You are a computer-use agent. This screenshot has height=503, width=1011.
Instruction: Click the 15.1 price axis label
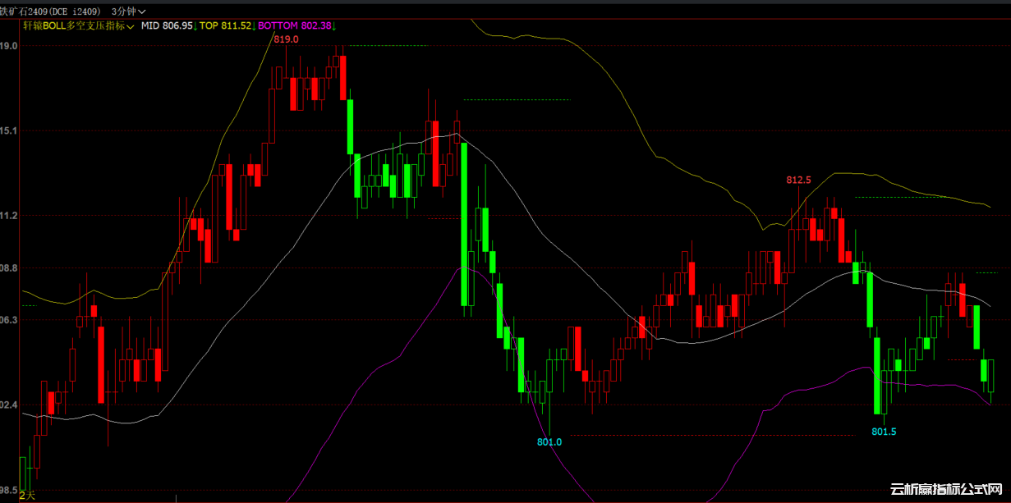click(9, 130)
